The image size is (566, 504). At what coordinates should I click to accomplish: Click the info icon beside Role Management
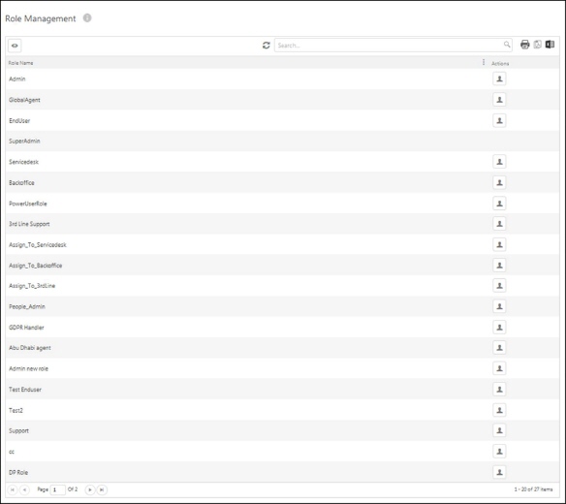coord(87,17)
